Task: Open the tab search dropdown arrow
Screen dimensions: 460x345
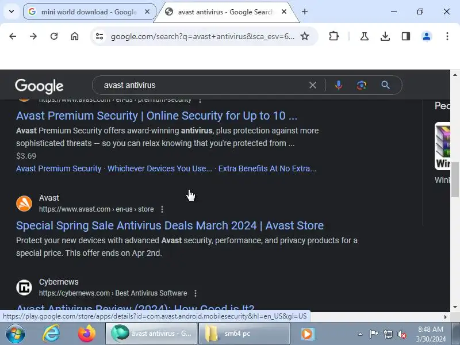Action: tap(11, 11)
